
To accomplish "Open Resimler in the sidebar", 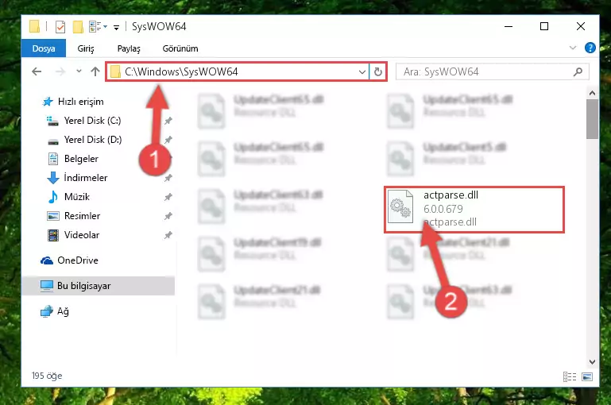I will point(82,216).
